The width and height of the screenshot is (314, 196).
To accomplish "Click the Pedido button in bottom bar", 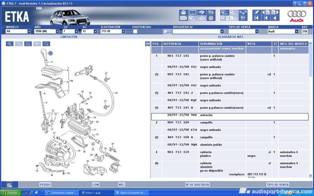I will point(45,185).
